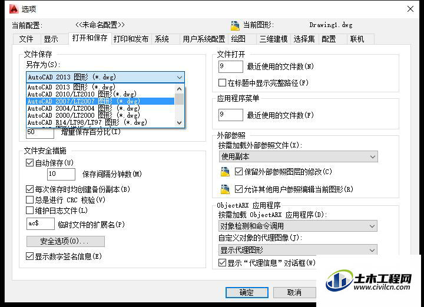Viewport: 424px width, 307px height.
Task: Click drawing icon beside 保留外部参照图层的修改
Action: coord(225,172)
